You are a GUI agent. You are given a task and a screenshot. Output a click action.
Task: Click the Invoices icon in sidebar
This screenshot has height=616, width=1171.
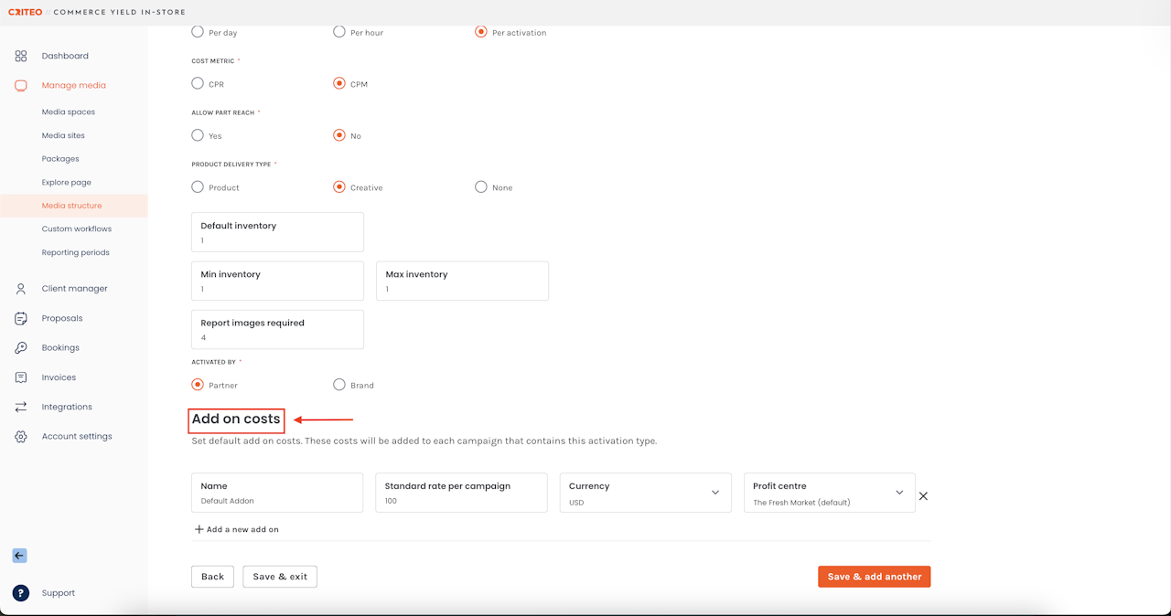point(21,377)
